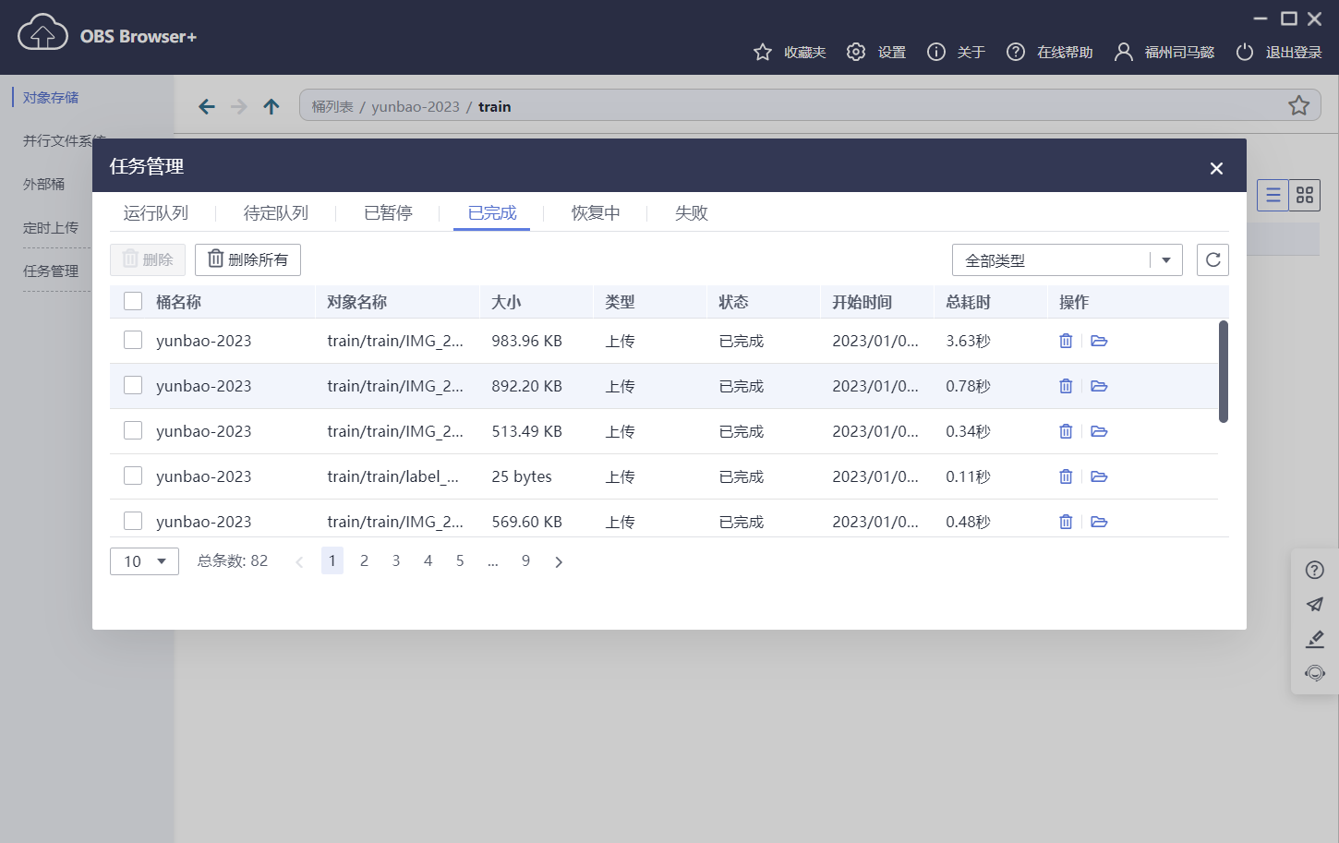This screenshot has height=843, width=1339.
Task: Go to page 4 of task list
Action: 428,560
